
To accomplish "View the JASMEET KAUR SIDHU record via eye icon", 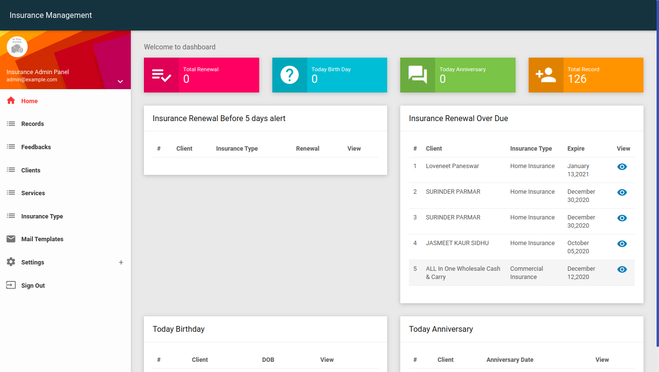I will (x=622, y=244).
